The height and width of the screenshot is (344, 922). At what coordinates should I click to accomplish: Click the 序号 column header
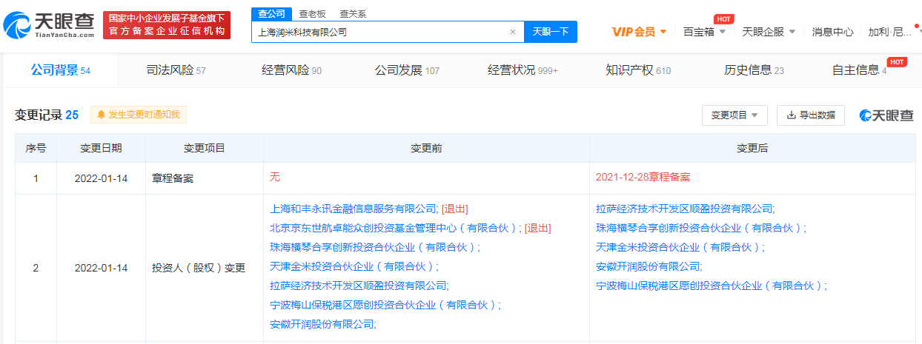36,148
